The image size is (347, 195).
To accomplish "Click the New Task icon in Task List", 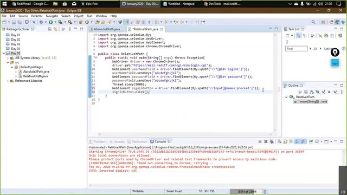I will coord(287,36).
